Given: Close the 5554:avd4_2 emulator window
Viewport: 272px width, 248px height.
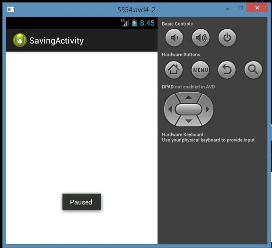Looking at the screenshot, I should coord(257,8).
